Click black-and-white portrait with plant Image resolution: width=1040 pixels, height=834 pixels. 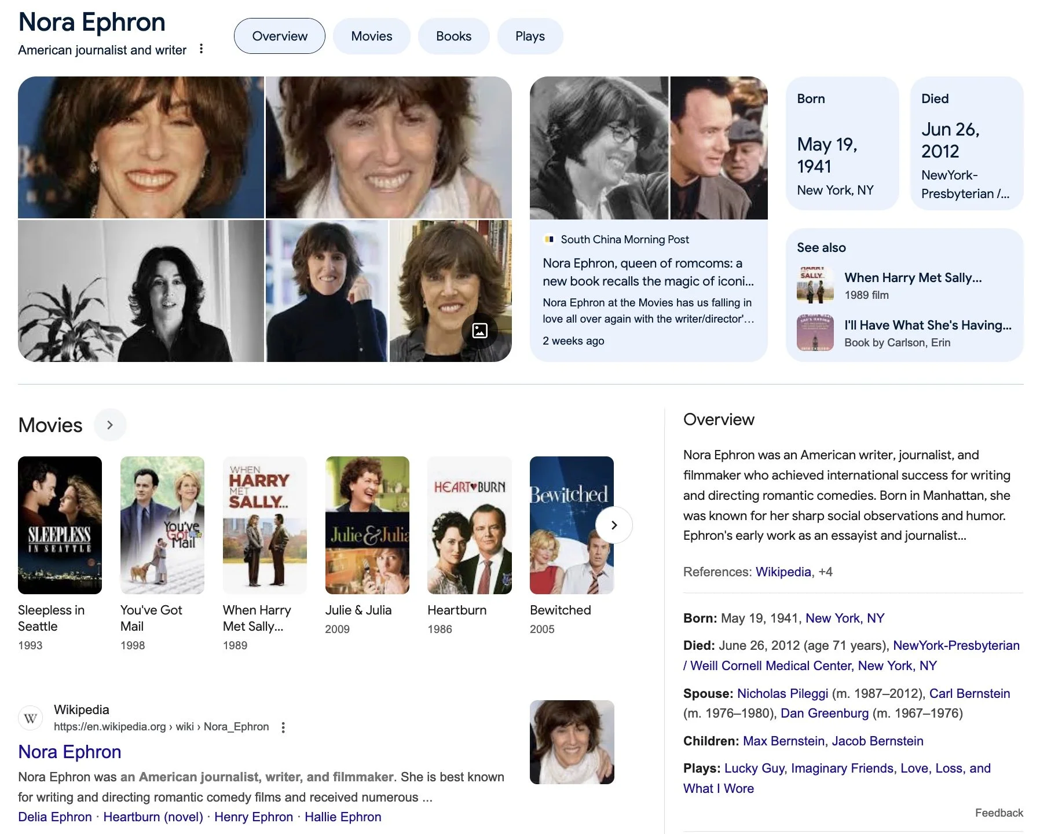pos(141,291)
